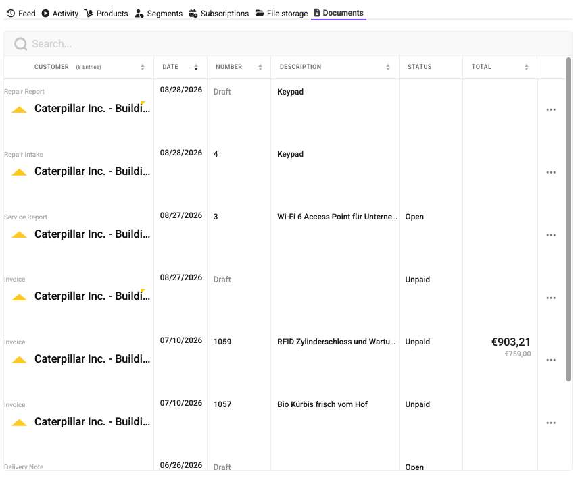Click the Repair Intake document type label

[23, 155]
